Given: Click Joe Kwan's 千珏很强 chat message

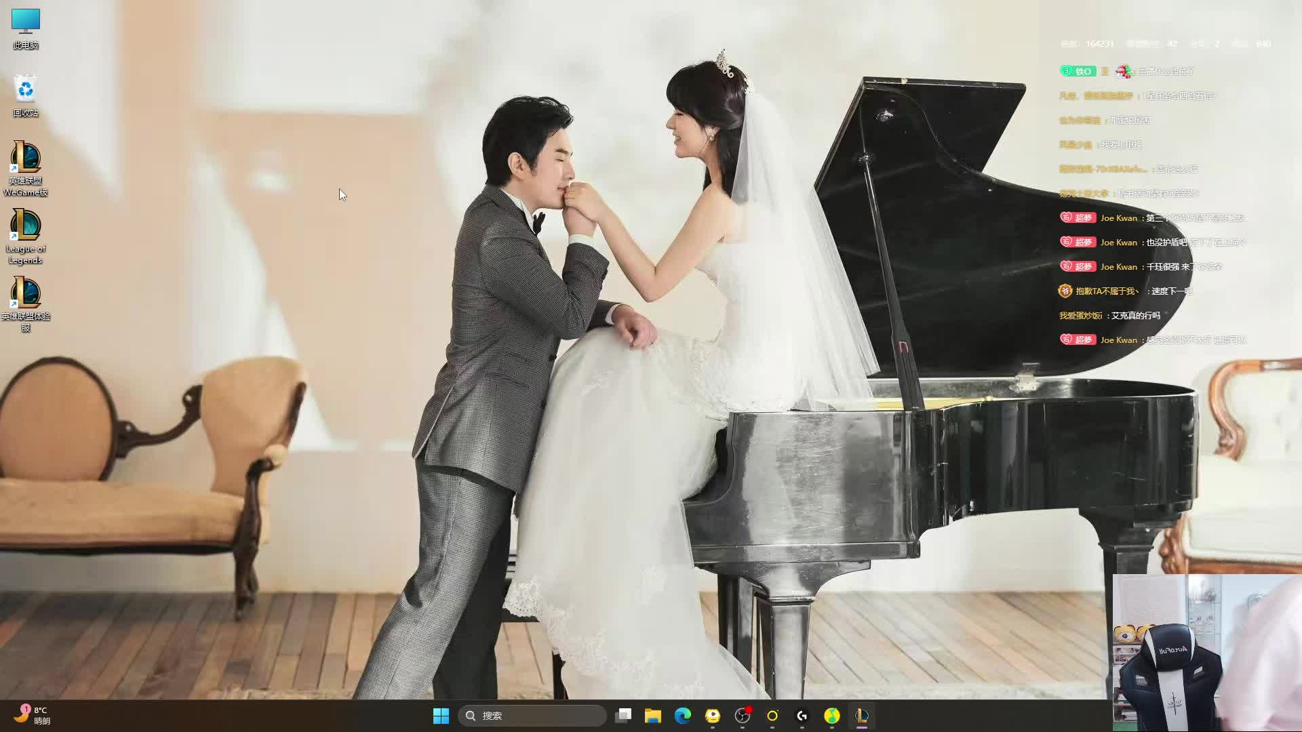Looking at the screenshot, I should pyautogui.click(x=1183, y=267).
